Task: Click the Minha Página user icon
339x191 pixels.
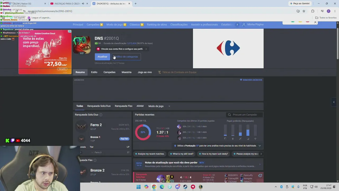Action: tap(244, 24)
